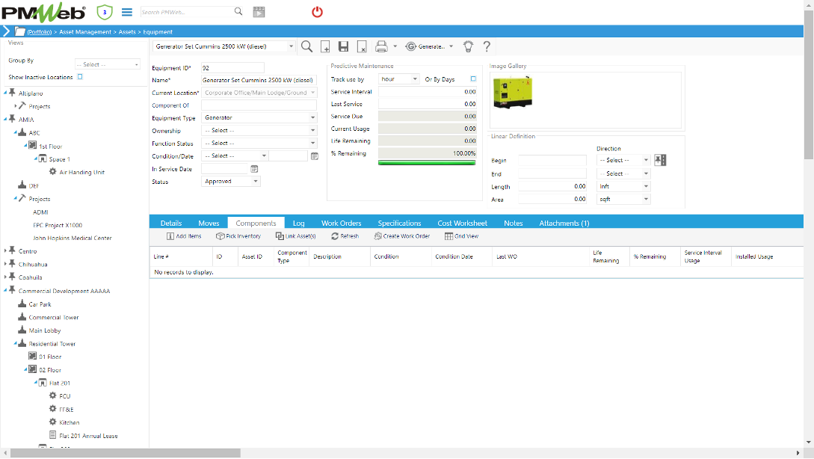Image resolution: width=814 pixels, height=459 pixels.
Task: Switch to the Moves tab
Action: click(x=209, y=224)
